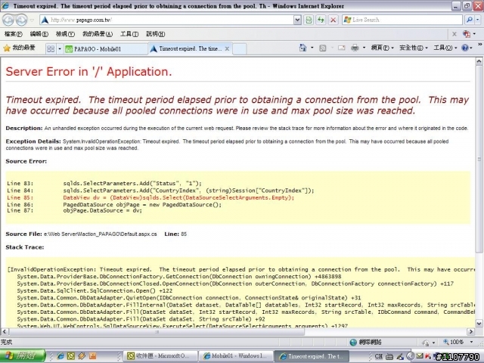
Task: Stop loading with the red X icon
Action: click(x=333, y=20)
